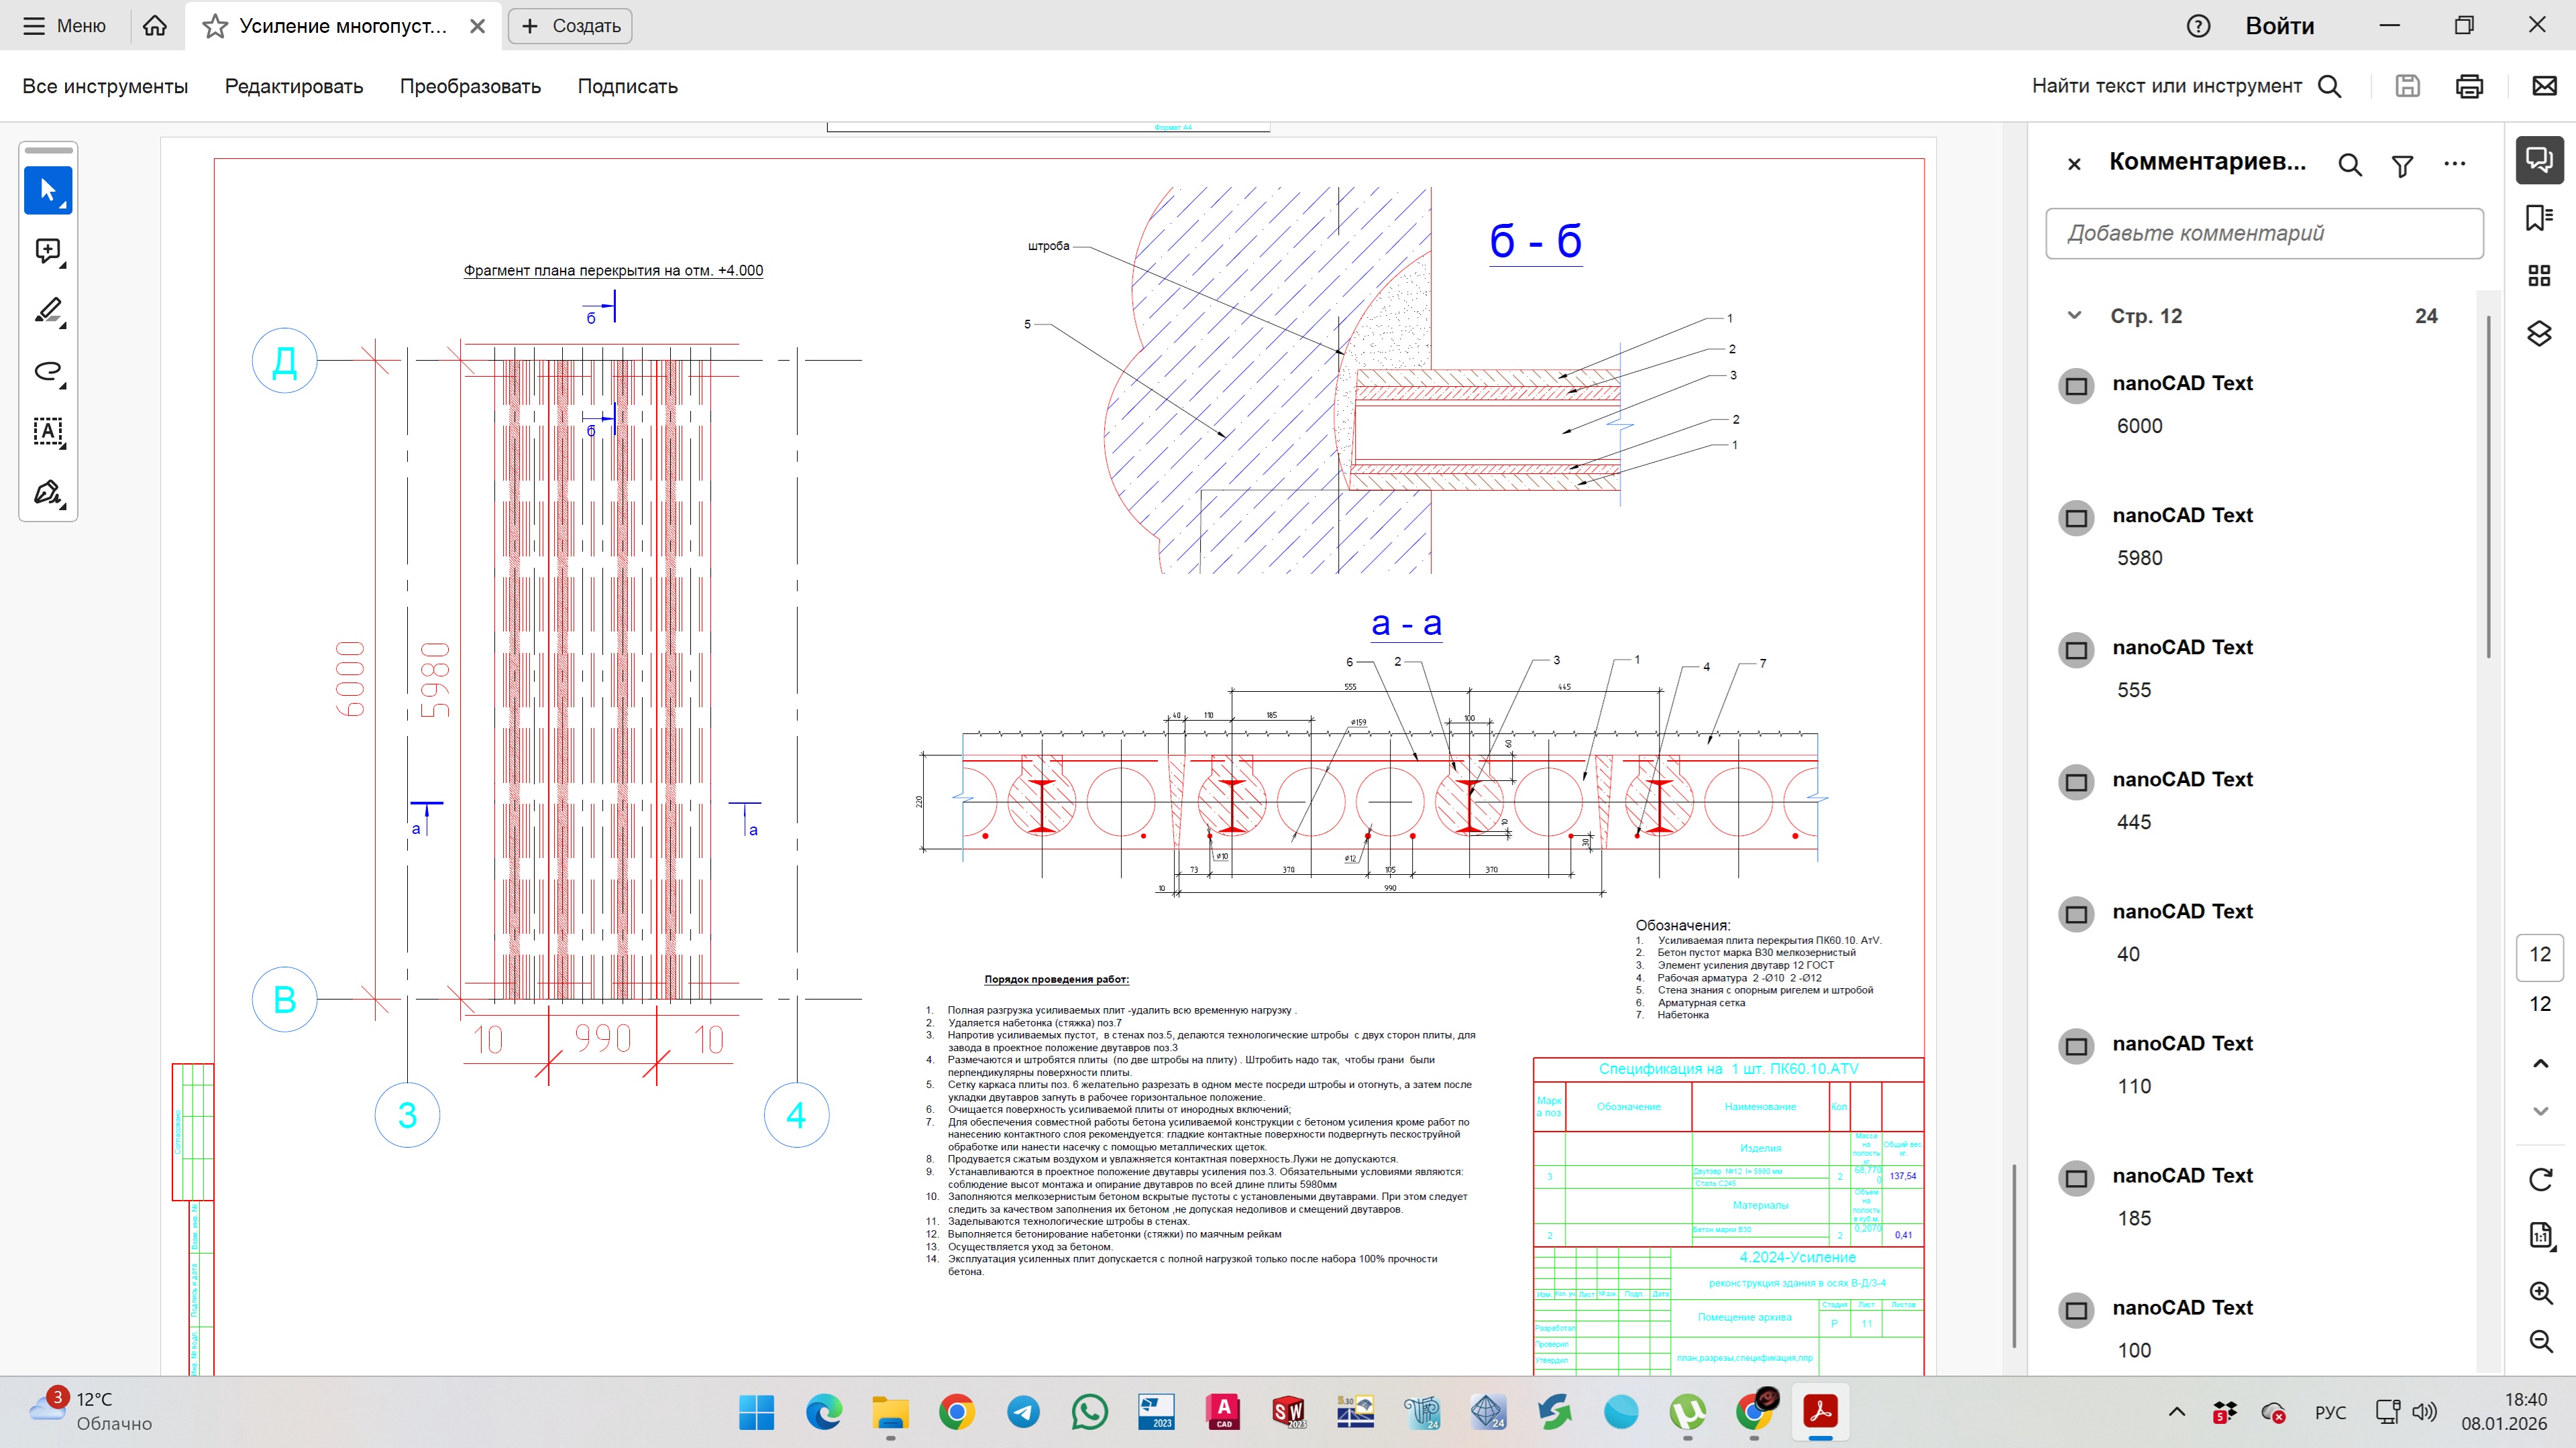The image size is (2576, 1448).
Task: Open comments panel more options
Action: (x=2455, y=164)
